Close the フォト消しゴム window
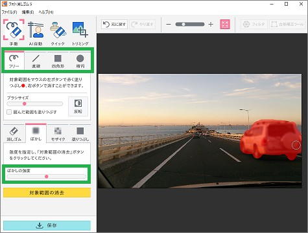The width and height of the screenshot is (308, 233). coord(301,4)
